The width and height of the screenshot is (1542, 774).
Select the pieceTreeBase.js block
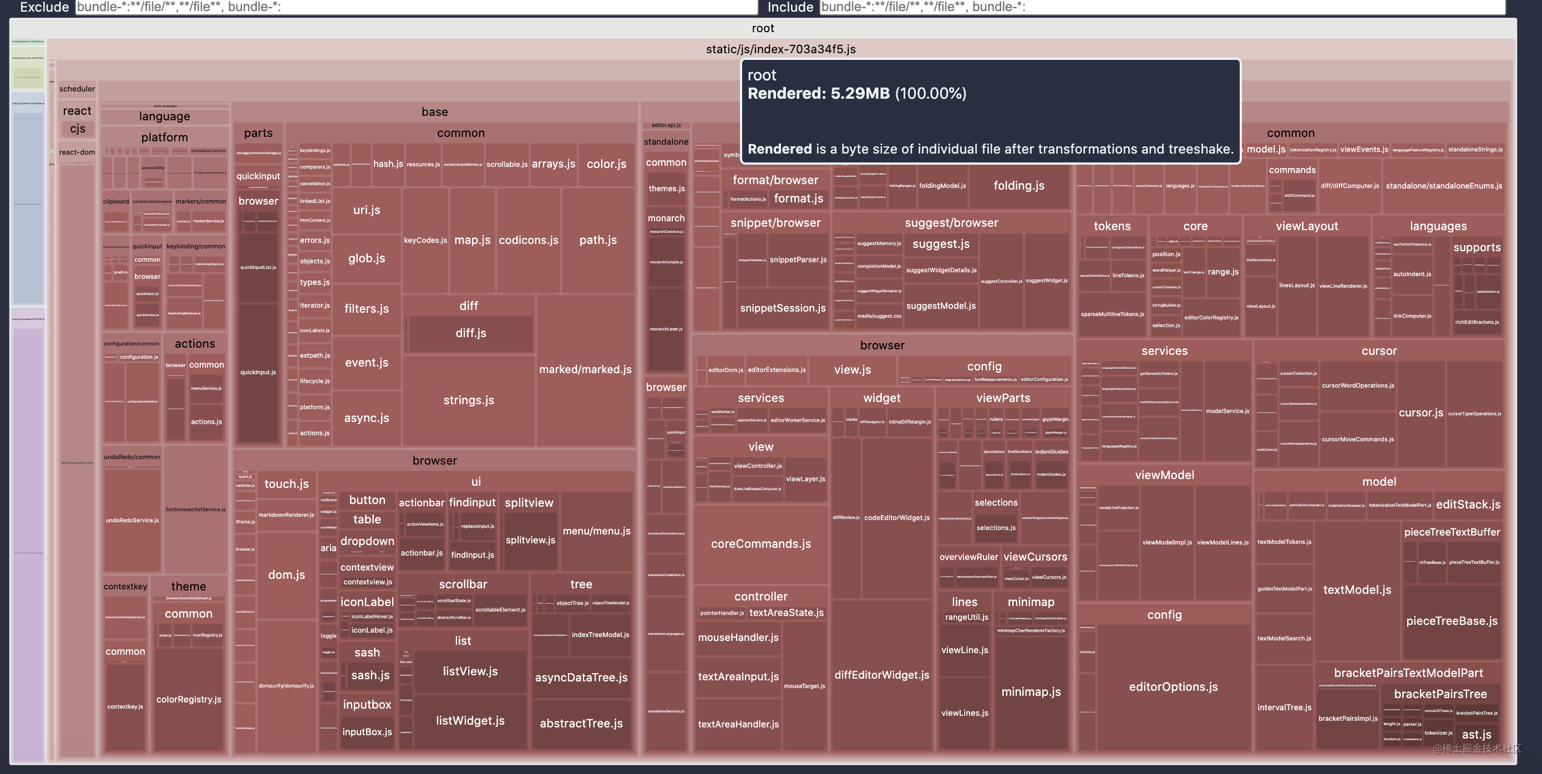point(1451,621)
